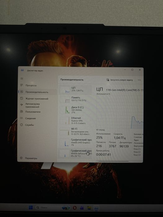Click the Сведения list icon

21,118
